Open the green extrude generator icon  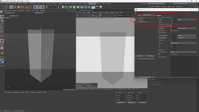(x=74, y=7)
